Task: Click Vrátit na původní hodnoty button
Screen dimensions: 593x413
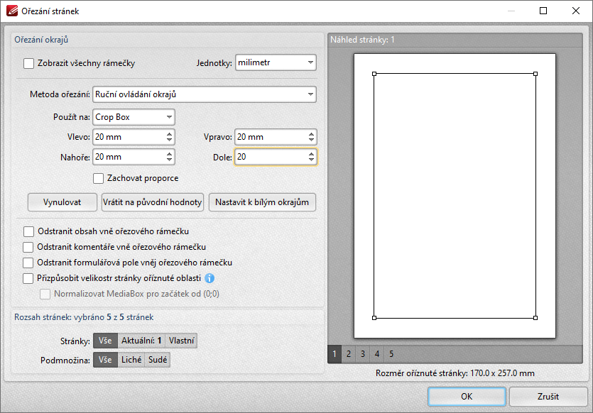Action: (153, 202)
